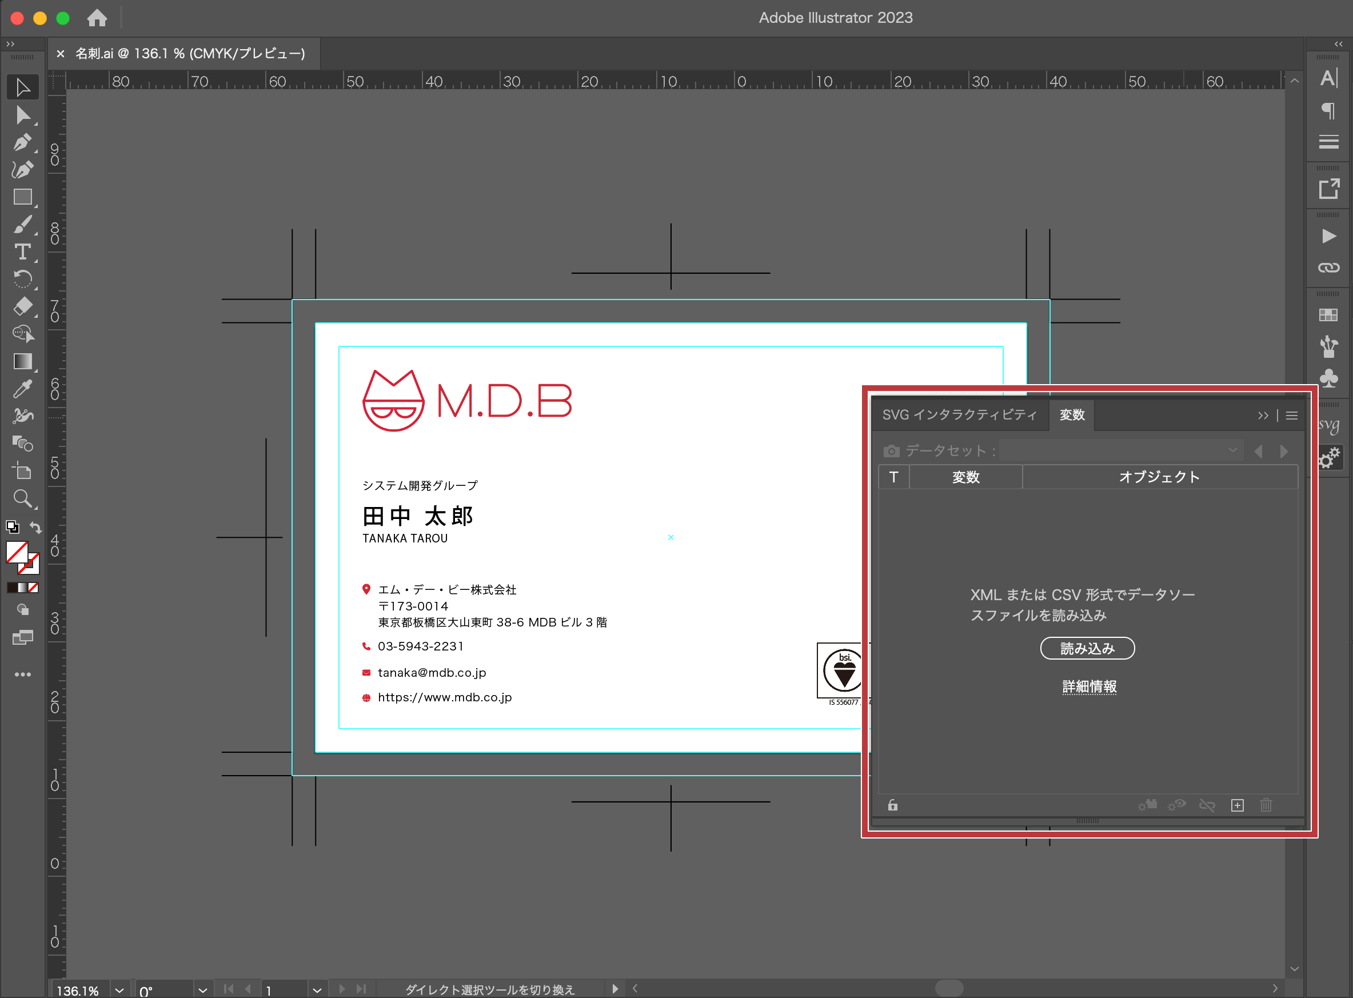Select the Zoom magnifier tool
The width and height of the screenshot is (1353, 998).
(23, 498)
